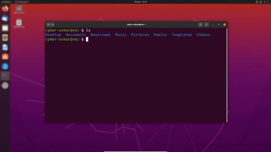The image size is (271, 152).
Task: Open a new tab in the terminal
Action: (x=49, y=24)
